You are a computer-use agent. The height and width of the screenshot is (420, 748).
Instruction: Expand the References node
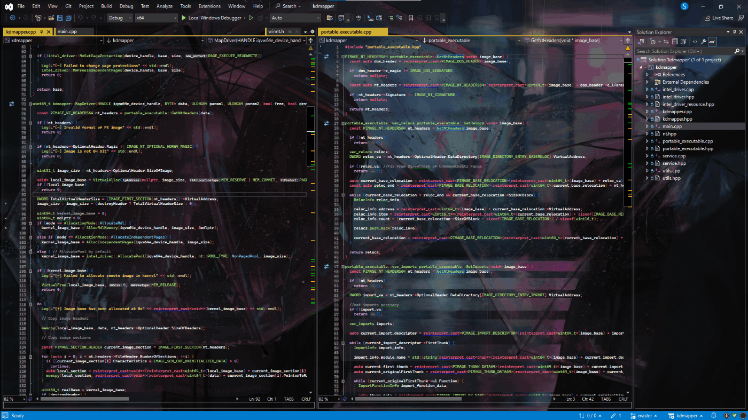coord(648,75)
